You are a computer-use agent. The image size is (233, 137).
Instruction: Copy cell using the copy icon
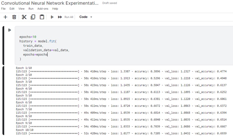point(33,17)
